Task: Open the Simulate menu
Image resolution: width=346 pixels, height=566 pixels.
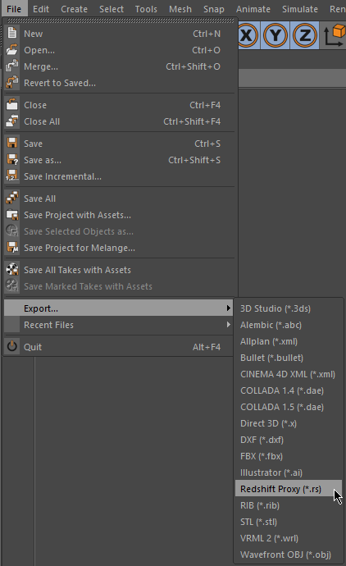Action: pyautogui.click(x=300, y=9)
